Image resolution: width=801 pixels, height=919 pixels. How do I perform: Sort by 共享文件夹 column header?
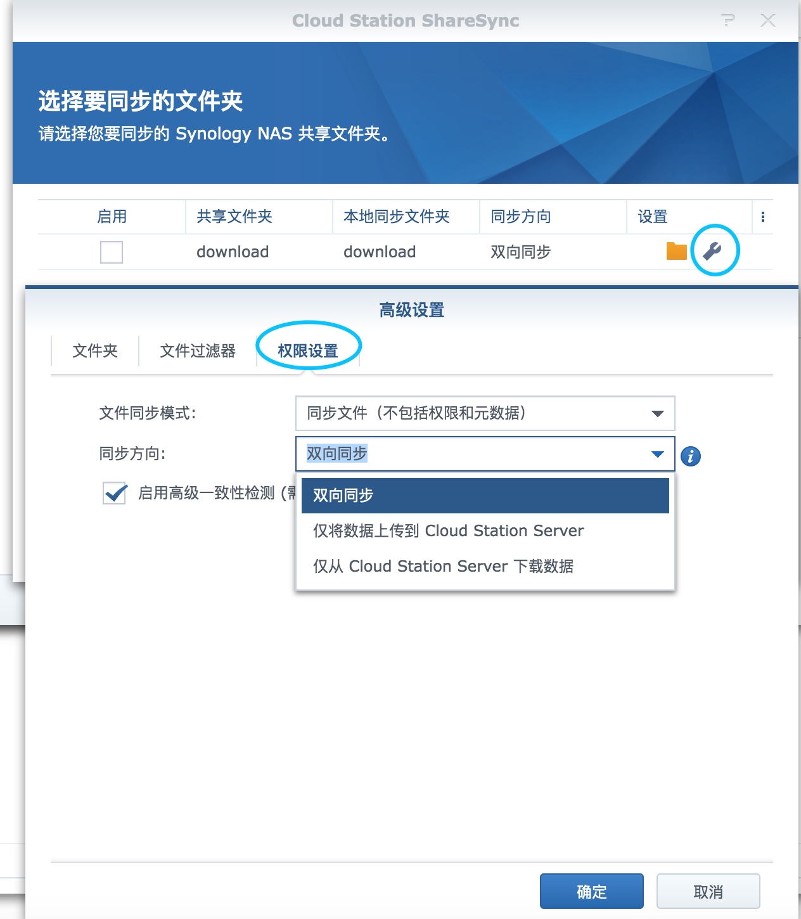click(259, 217)
